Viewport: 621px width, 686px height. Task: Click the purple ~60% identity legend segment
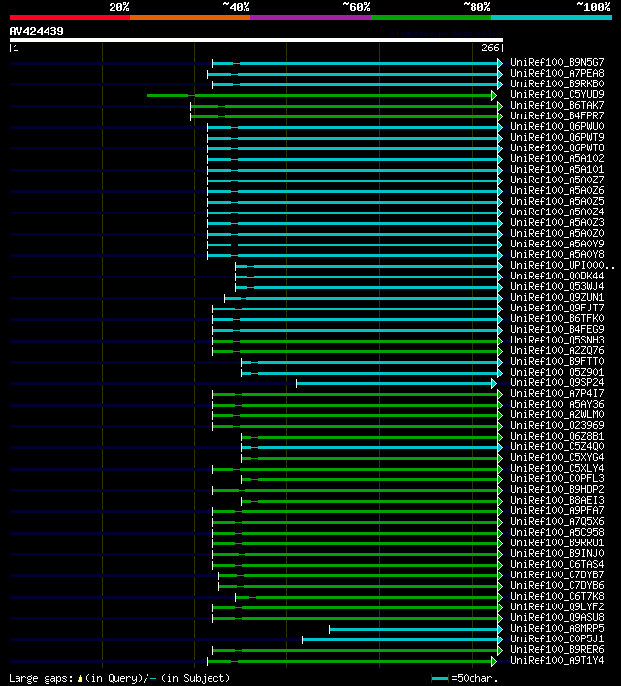coord(310,17)
